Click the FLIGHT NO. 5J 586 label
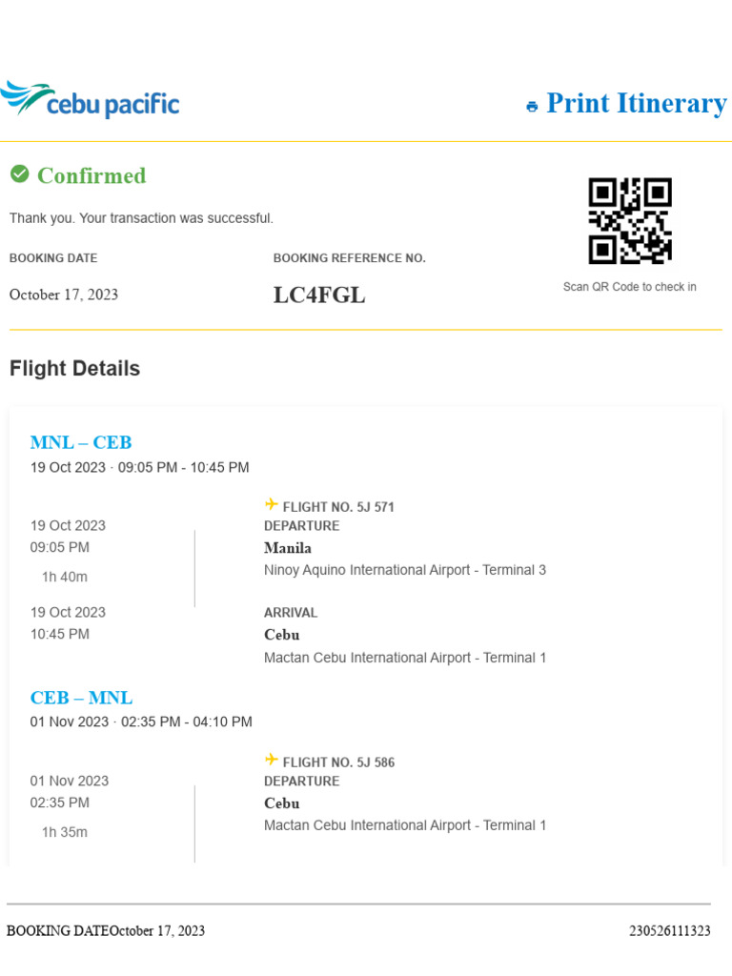 338,762
